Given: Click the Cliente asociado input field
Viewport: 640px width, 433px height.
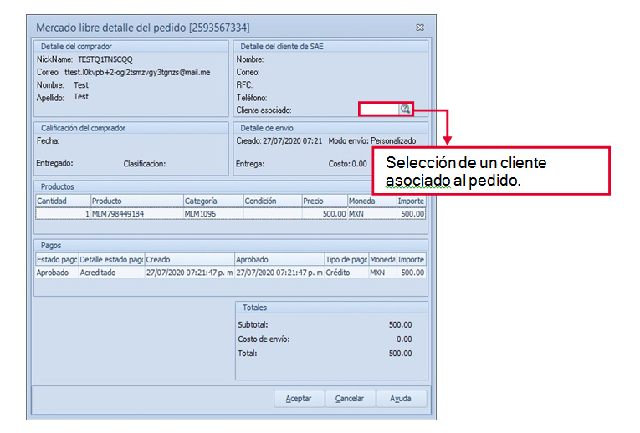Looking at the screenshot, I should (x=380, y=109).
